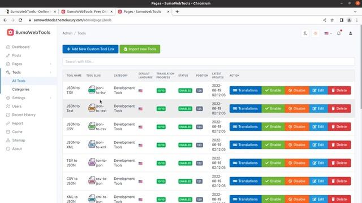Disable the JSON to TSV tool
Image resolution: width=362 pixels, height=203 pixels.
296,90
